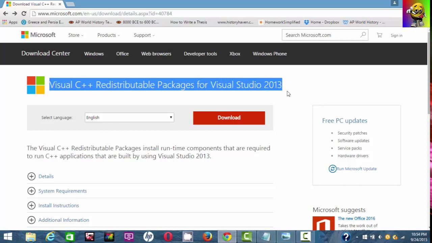
Task: Click the browser address bar URL
Action: click(x=105, y=13)
